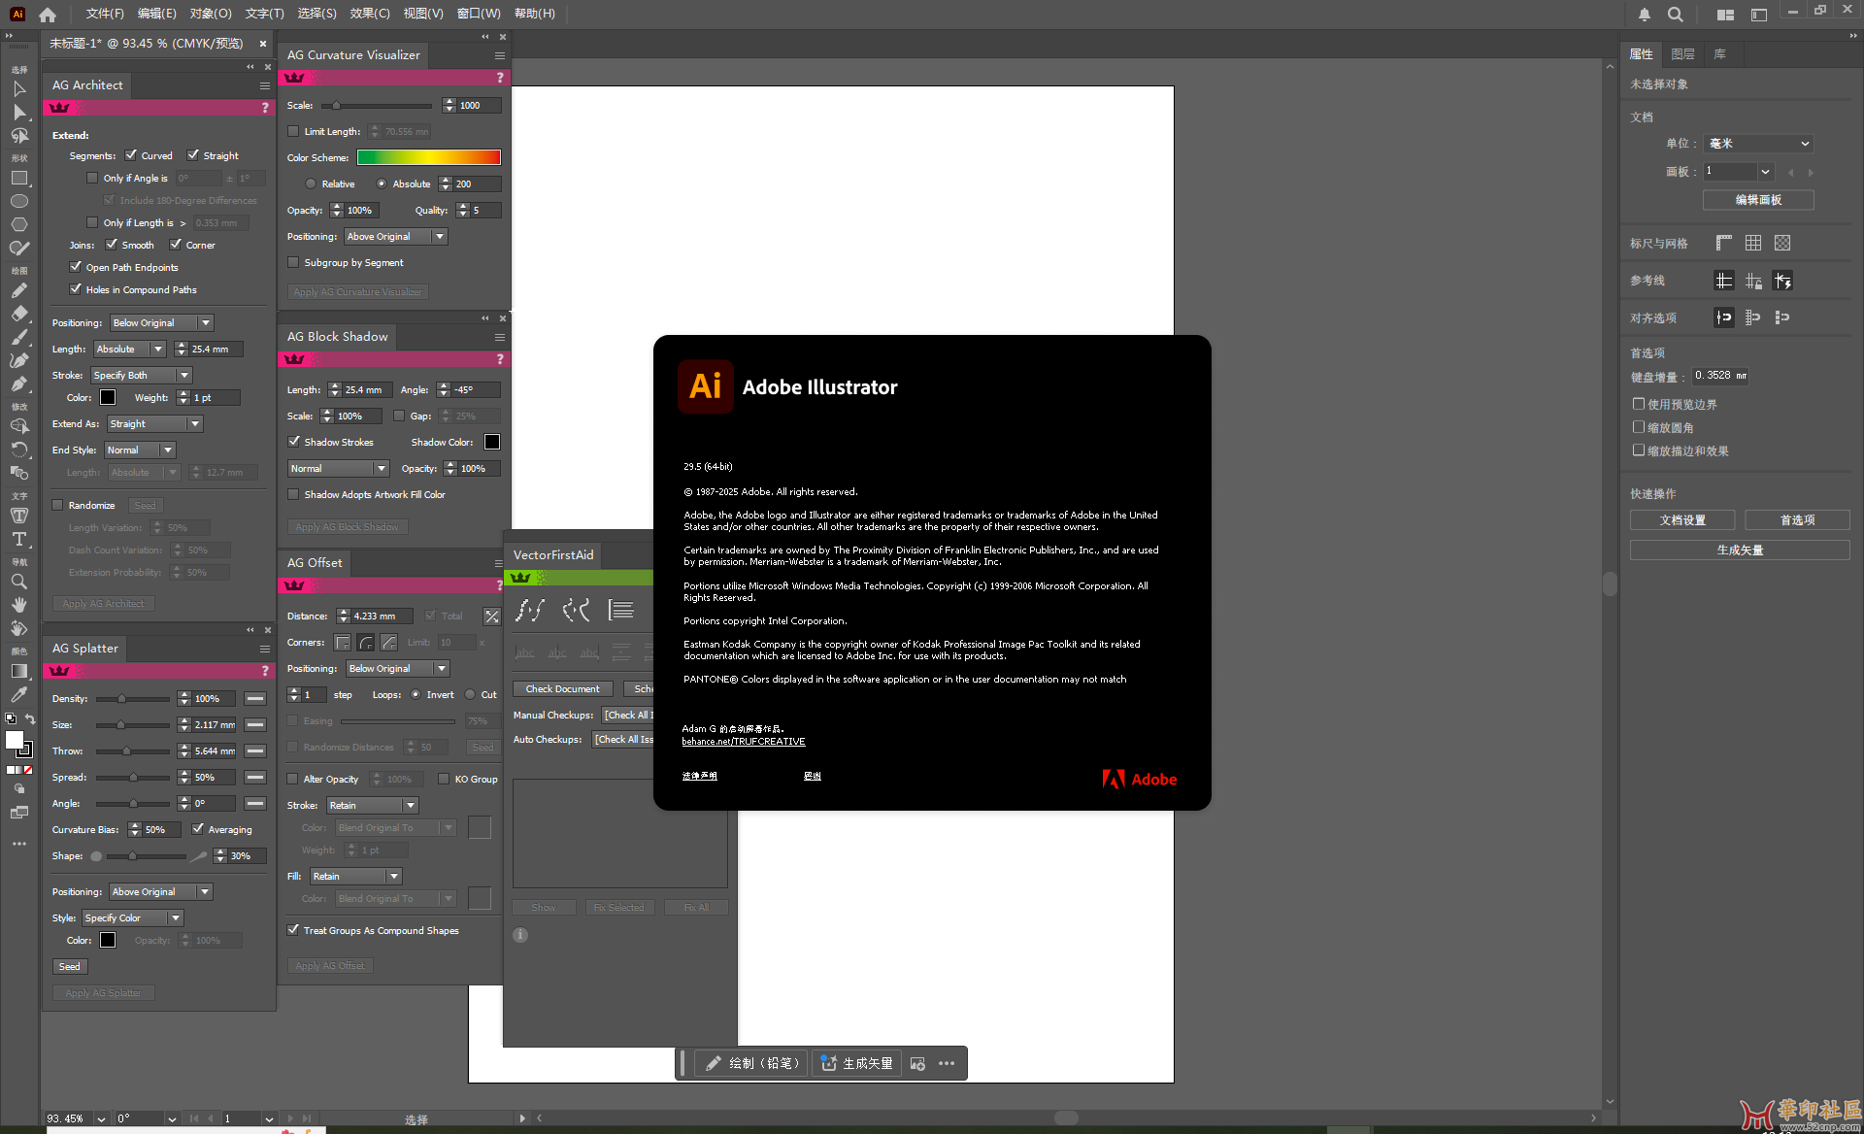This screenshot has height=1134, width=1864.
Task: Switch to the 库 tab
Action: pos(1719,54)
